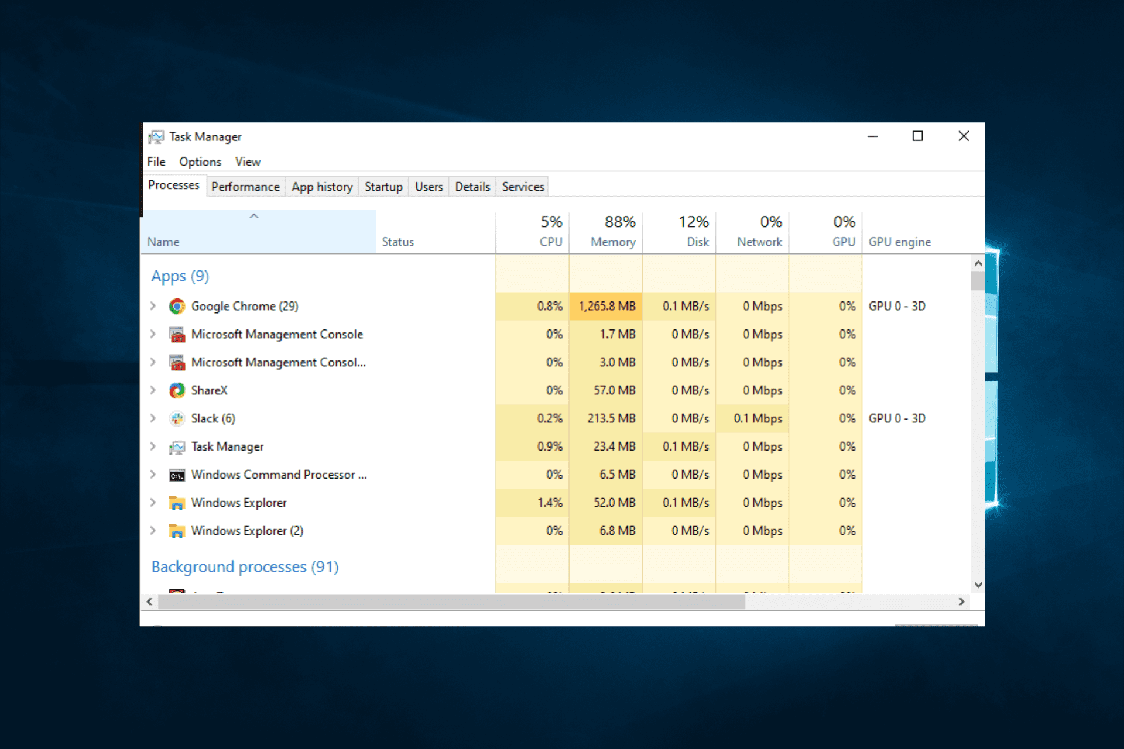Click the vertical scrollbar thumb
The image size is (1124, 749).
coord(978,281)
